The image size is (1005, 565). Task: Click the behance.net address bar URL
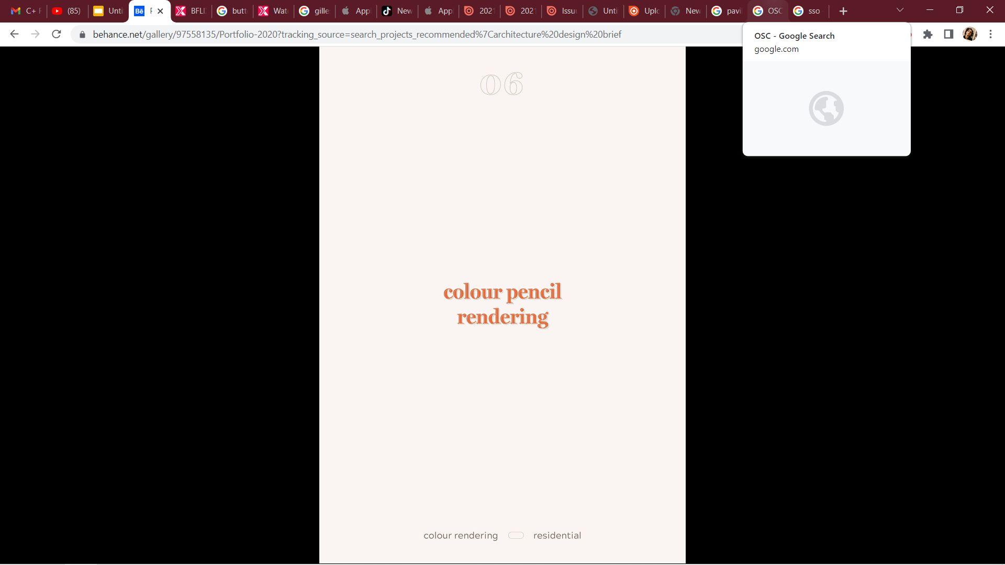[356, 35]
